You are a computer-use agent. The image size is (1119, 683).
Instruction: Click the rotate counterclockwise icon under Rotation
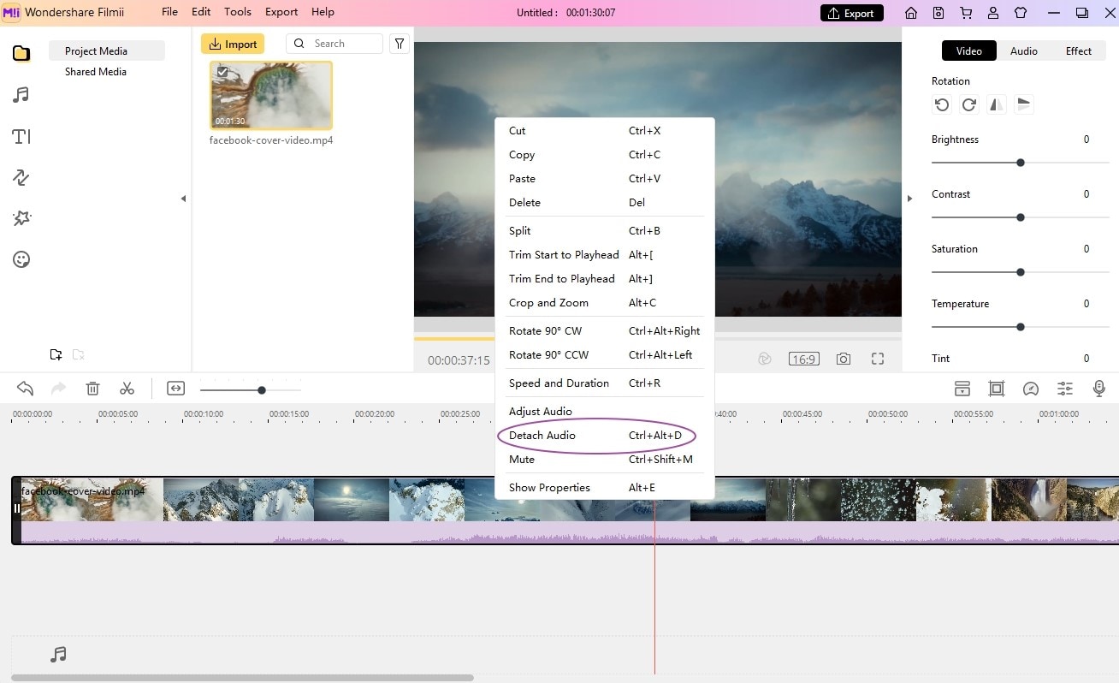942,104
